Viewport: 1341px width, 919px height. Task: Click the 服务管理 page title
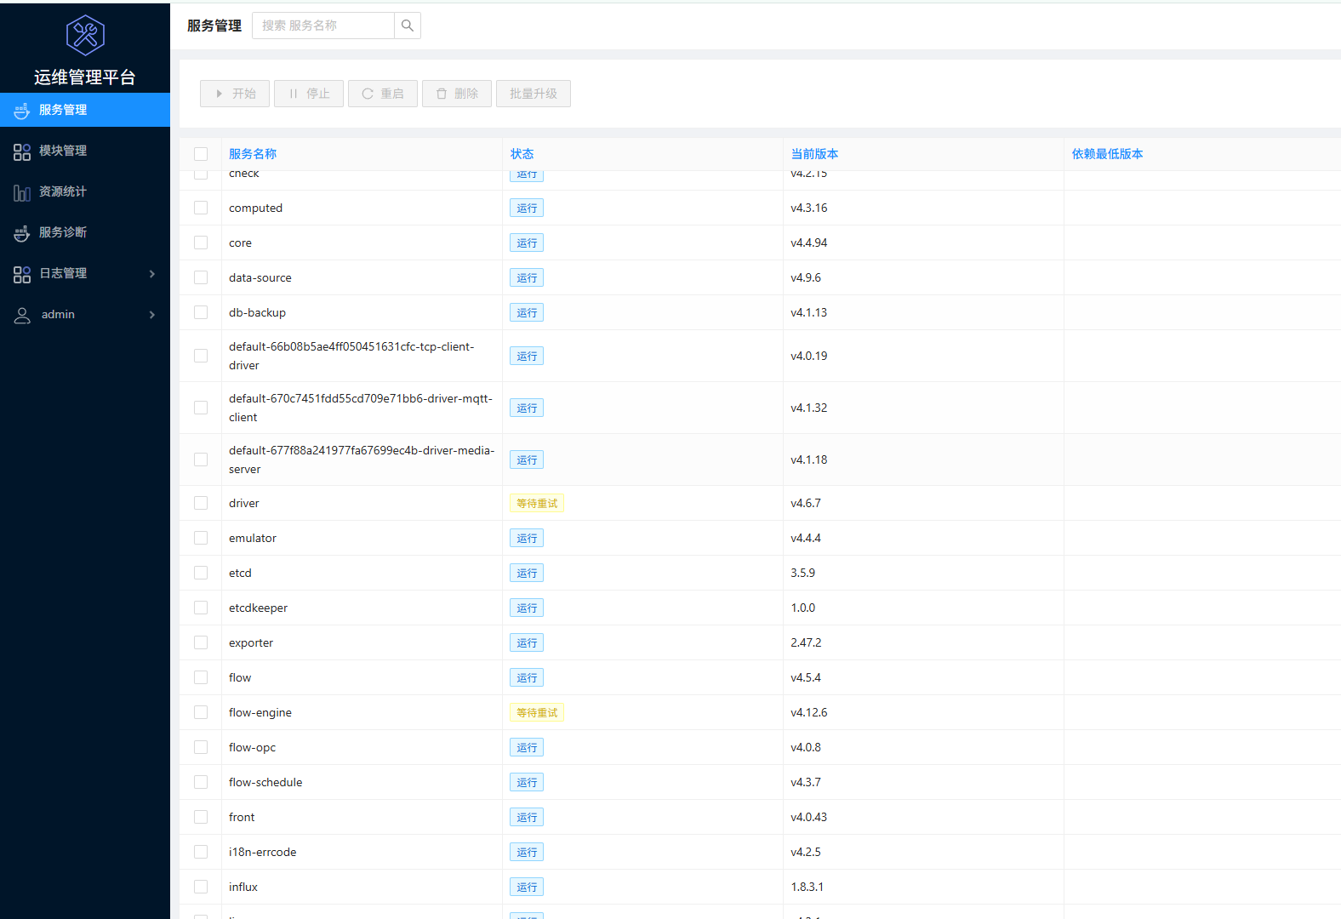click(x=214, y=26)
